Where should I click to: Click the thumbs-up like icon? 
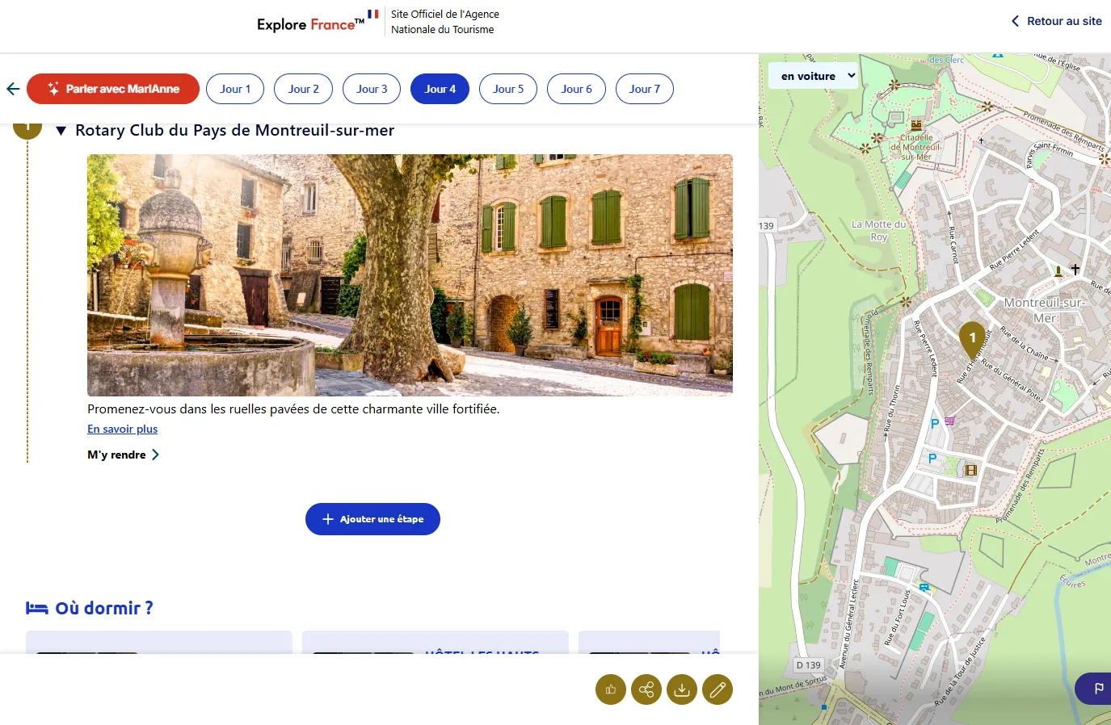[x=611, y=689]
